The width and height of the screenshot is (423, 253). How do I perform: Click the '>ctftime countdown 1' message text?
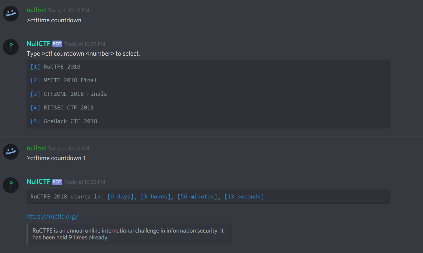(56, 158)
